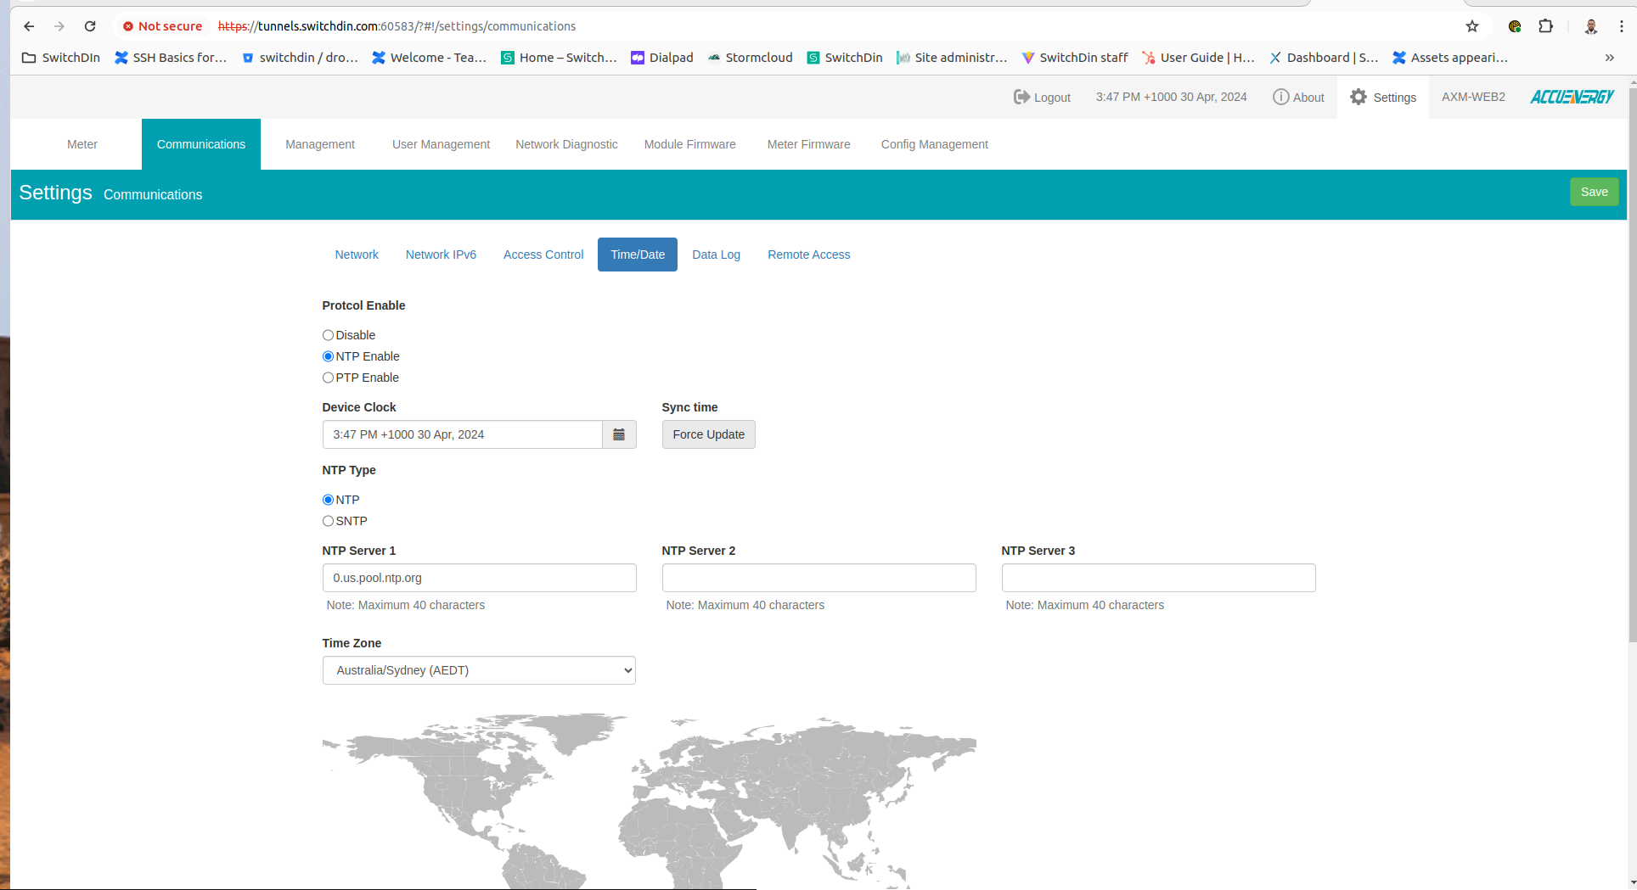Click the NTP Server 2 input field
The width and height of the screenshot is (1637, 890).
pos(818,578)
